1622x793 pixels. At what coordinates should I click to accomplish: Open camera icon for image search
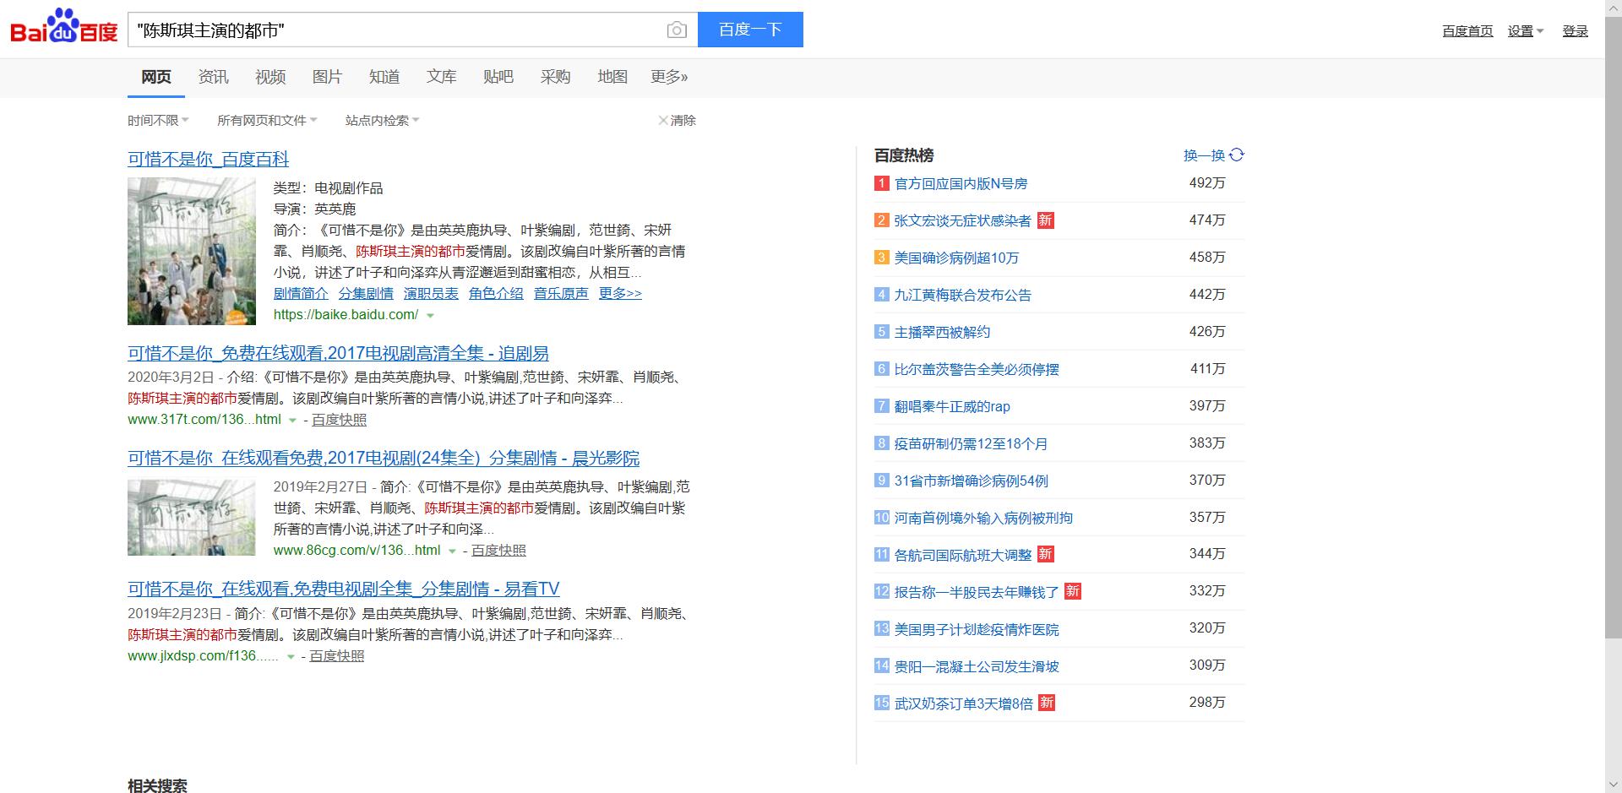[x=676, y=29]
